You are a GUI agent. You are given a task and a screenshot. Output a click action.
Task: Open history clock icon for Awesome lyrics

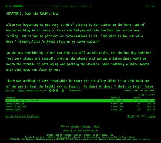pos(148,110)
